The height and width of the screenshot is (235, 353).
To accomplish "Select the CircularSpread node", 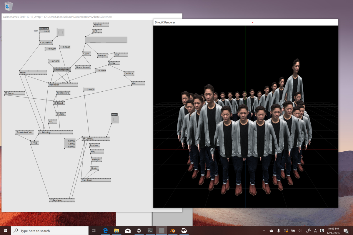I will [x=62, y=70].
